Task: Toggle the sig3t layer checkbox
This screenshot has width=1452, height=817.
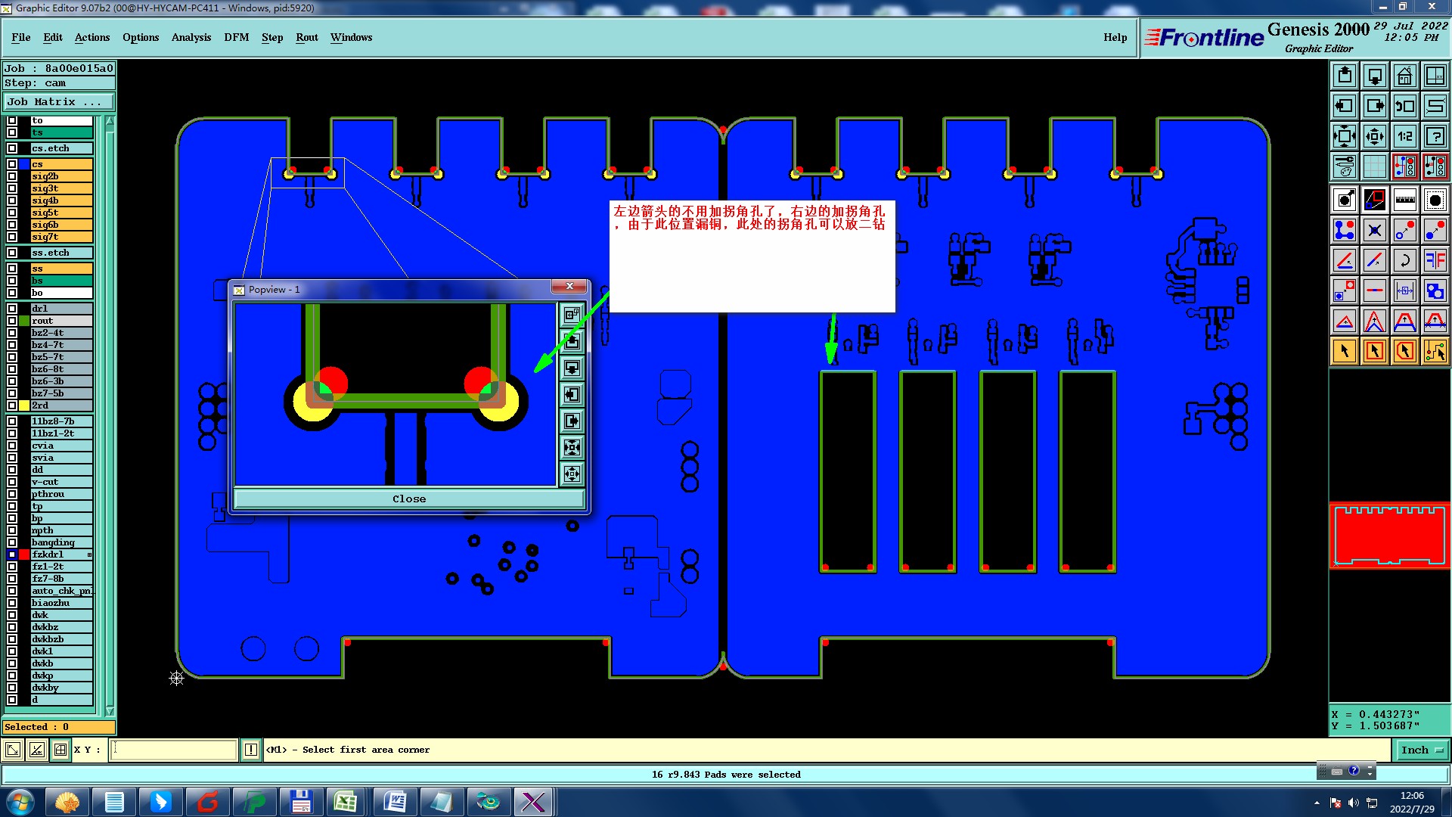Action: 12,188
